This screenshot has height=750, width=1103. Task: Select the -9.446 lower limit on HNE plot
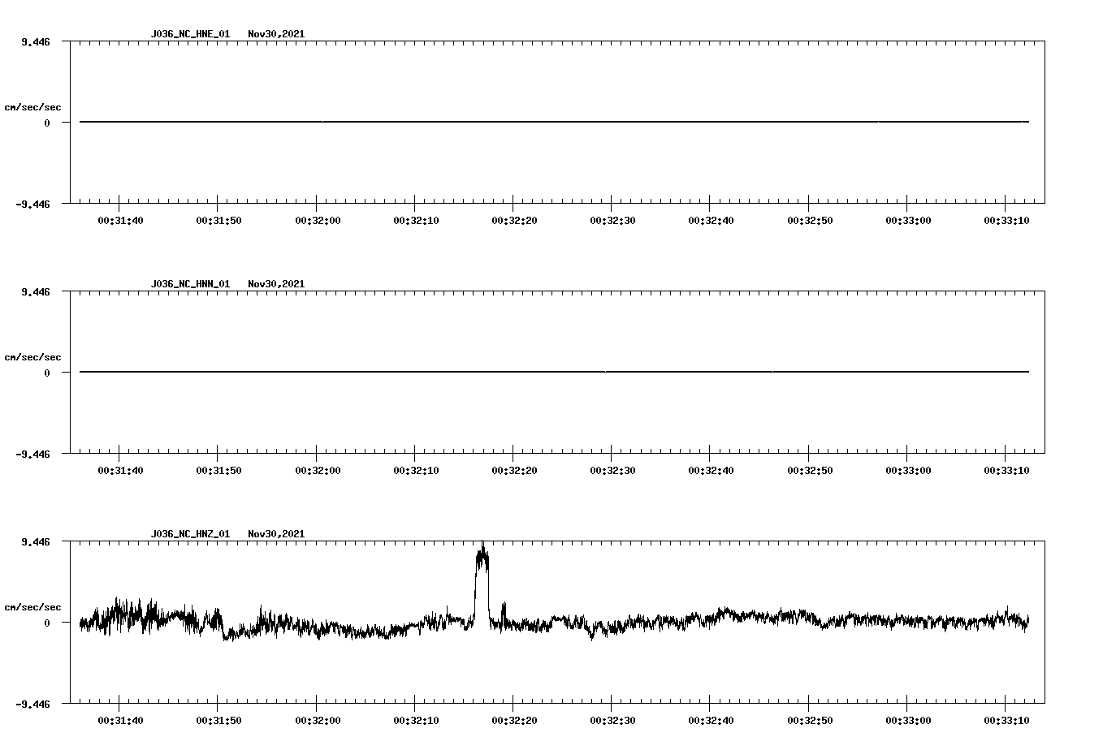point(33,204)
